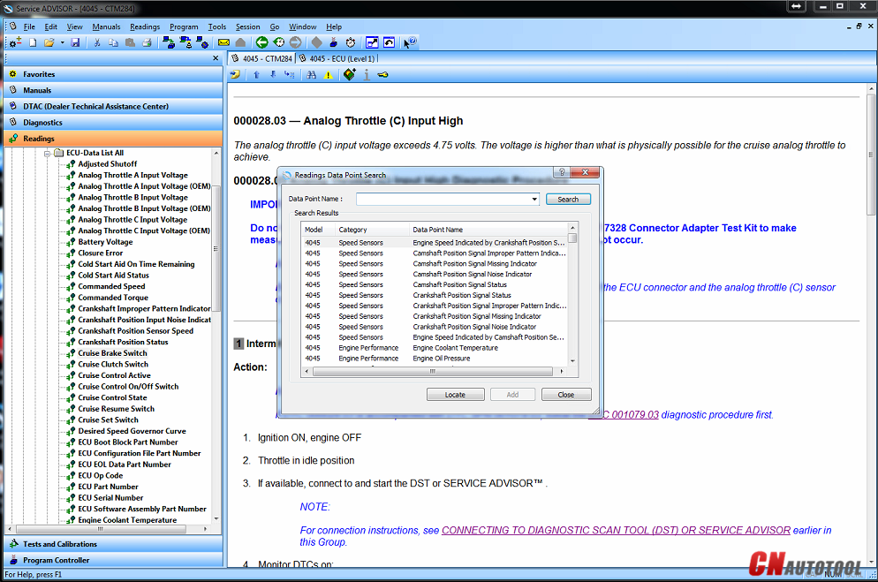
Task: Click the yellow warning triangle icon
Action: 328,75
